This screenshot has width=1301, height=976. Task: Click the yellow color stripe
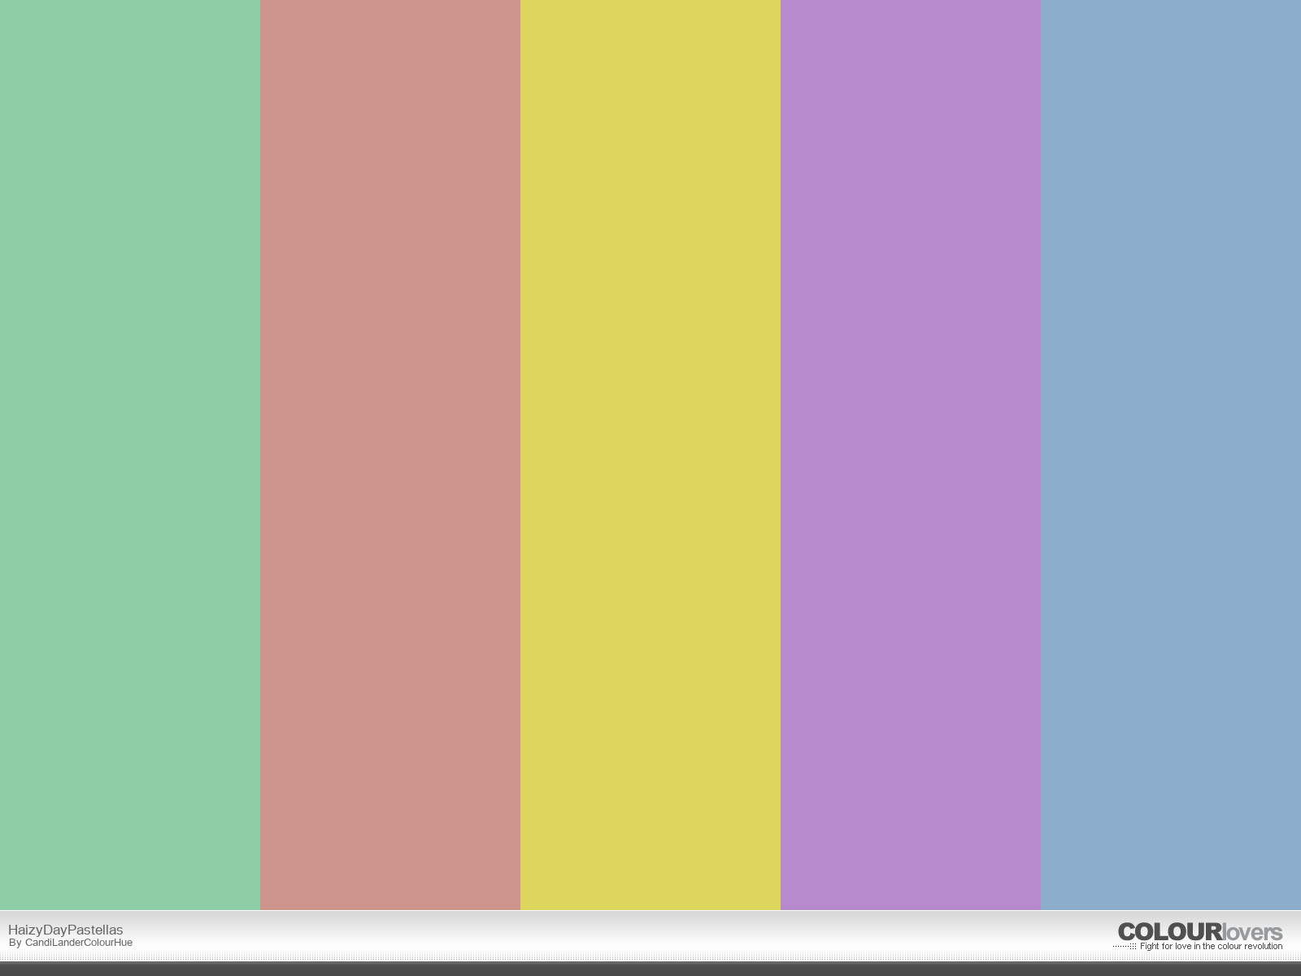tap(650, 455)
